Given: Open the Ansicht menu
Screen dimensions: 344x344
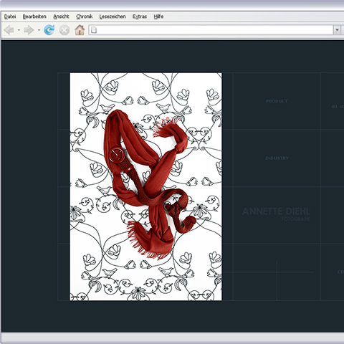Looking at the screenshot, I should tap(61, 16).
